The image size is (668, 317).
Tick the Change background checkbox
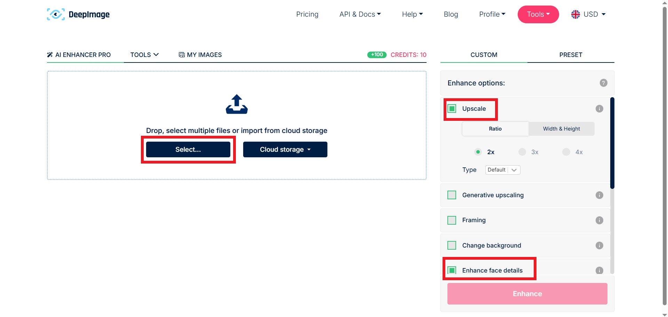tap(452, 245)
